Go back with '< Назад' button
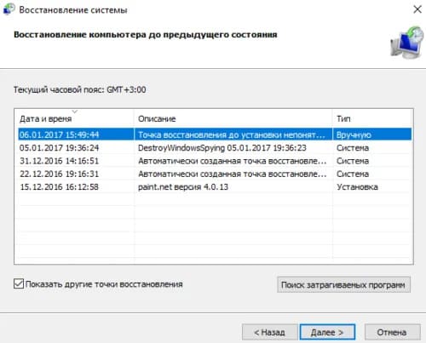 point(269,332)
